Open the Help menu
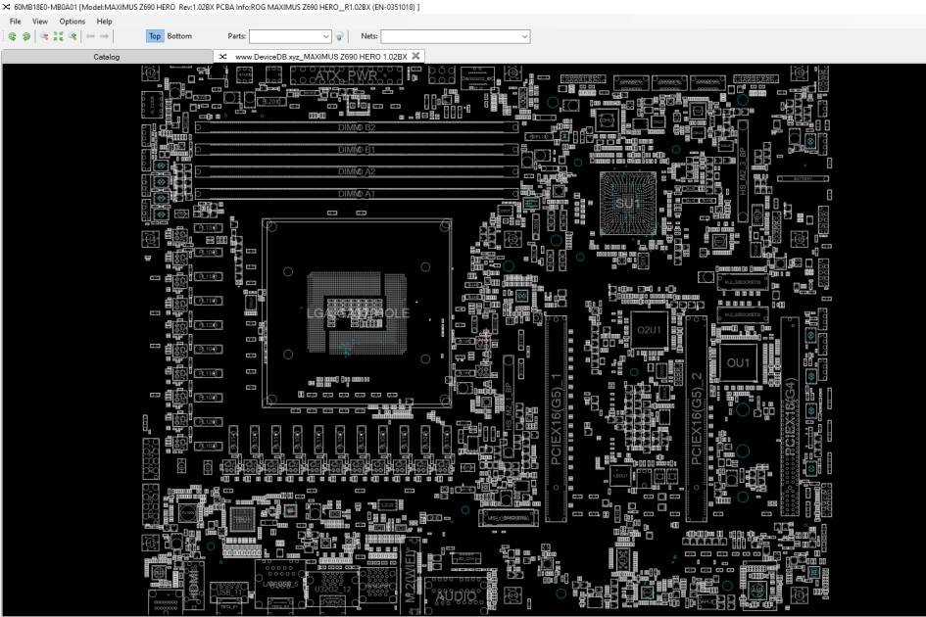The width and height of the screenshot is (926, 617). 105,22
